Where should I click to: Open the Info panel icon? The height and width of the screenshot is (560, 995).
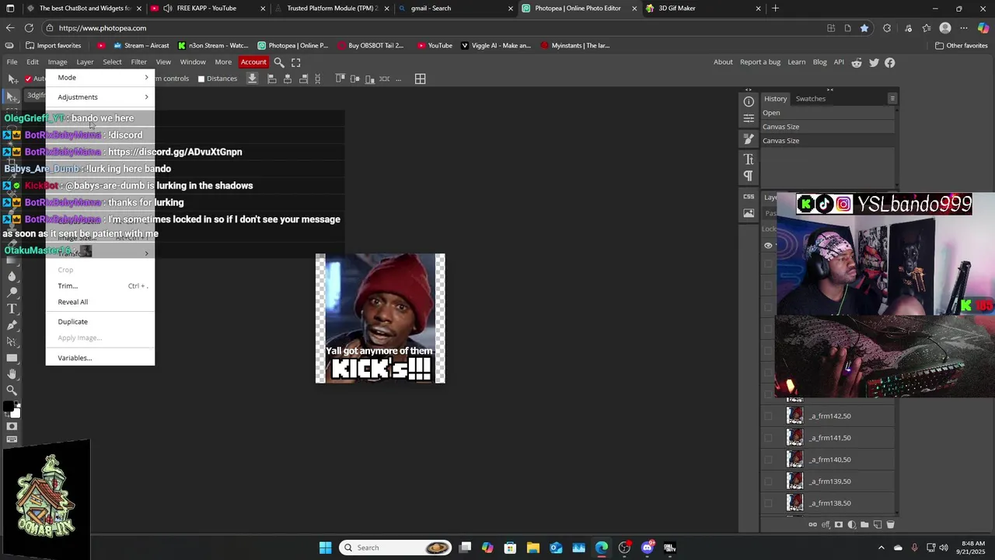click(749, 102)
